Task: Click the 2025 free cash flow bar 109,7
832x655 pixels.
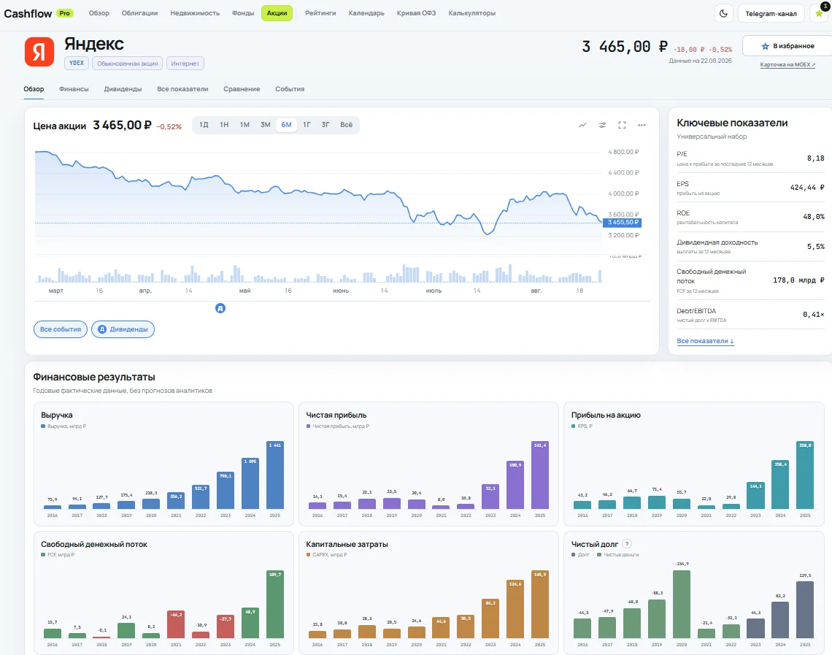Action: coord(275,604)
